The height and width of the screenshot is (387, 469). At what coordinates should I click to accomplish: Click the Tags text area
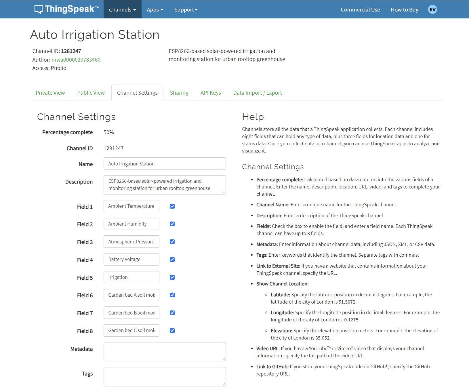[x=164, y=376]
